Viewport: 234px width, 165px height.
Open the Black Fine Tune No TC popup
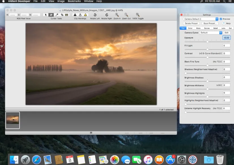217,62
